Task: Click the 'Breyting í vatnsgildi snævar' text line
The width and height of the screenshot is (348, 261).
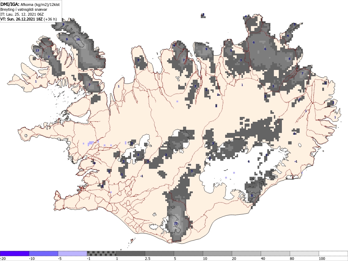Action: coord(24,9)
